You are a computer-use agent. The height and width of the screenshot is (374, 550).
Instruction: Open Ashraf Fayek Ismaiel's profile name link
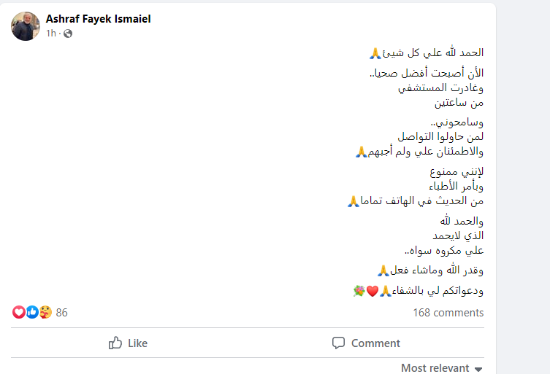click(99, 18)
